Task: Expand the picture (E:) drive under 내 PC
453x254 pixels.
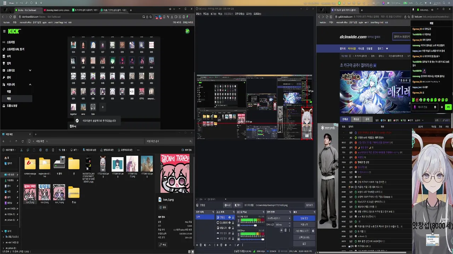Action: tap(4, 248)
